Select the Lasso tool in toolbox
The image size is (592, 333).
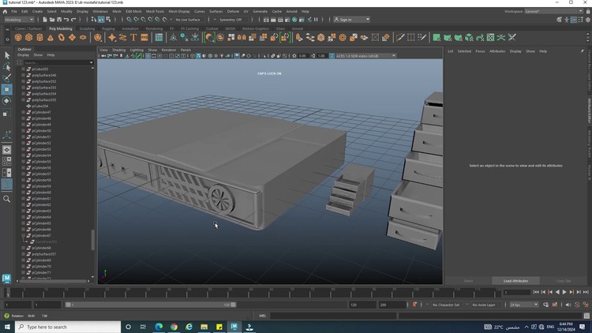[x=7, y=67]
